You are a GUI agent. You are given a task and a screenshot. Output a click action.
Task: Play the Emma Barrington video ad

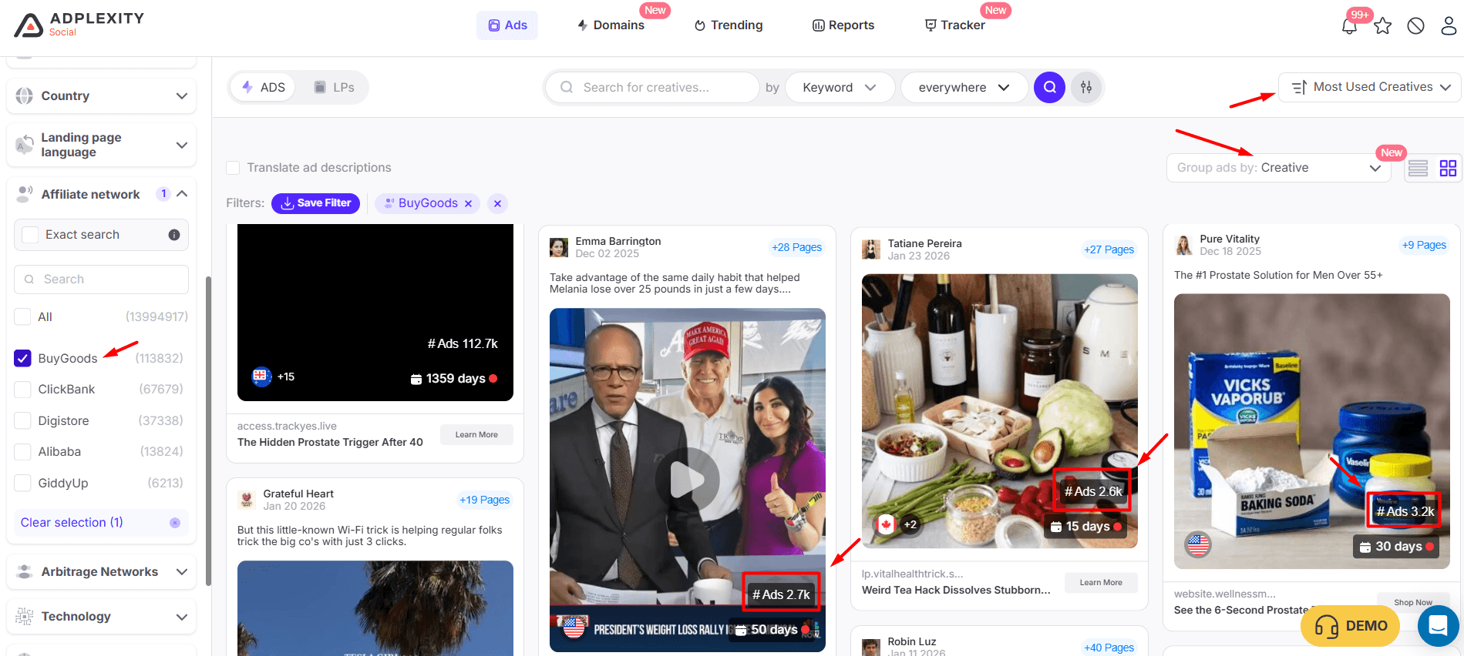[x=687, y=480]
